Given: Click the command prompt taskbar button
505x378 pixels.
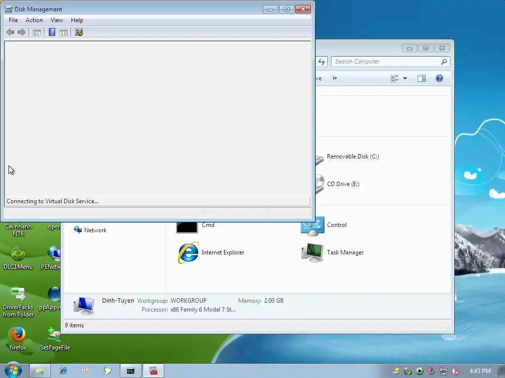Looking at the screenshot, I should coord(130,371).
